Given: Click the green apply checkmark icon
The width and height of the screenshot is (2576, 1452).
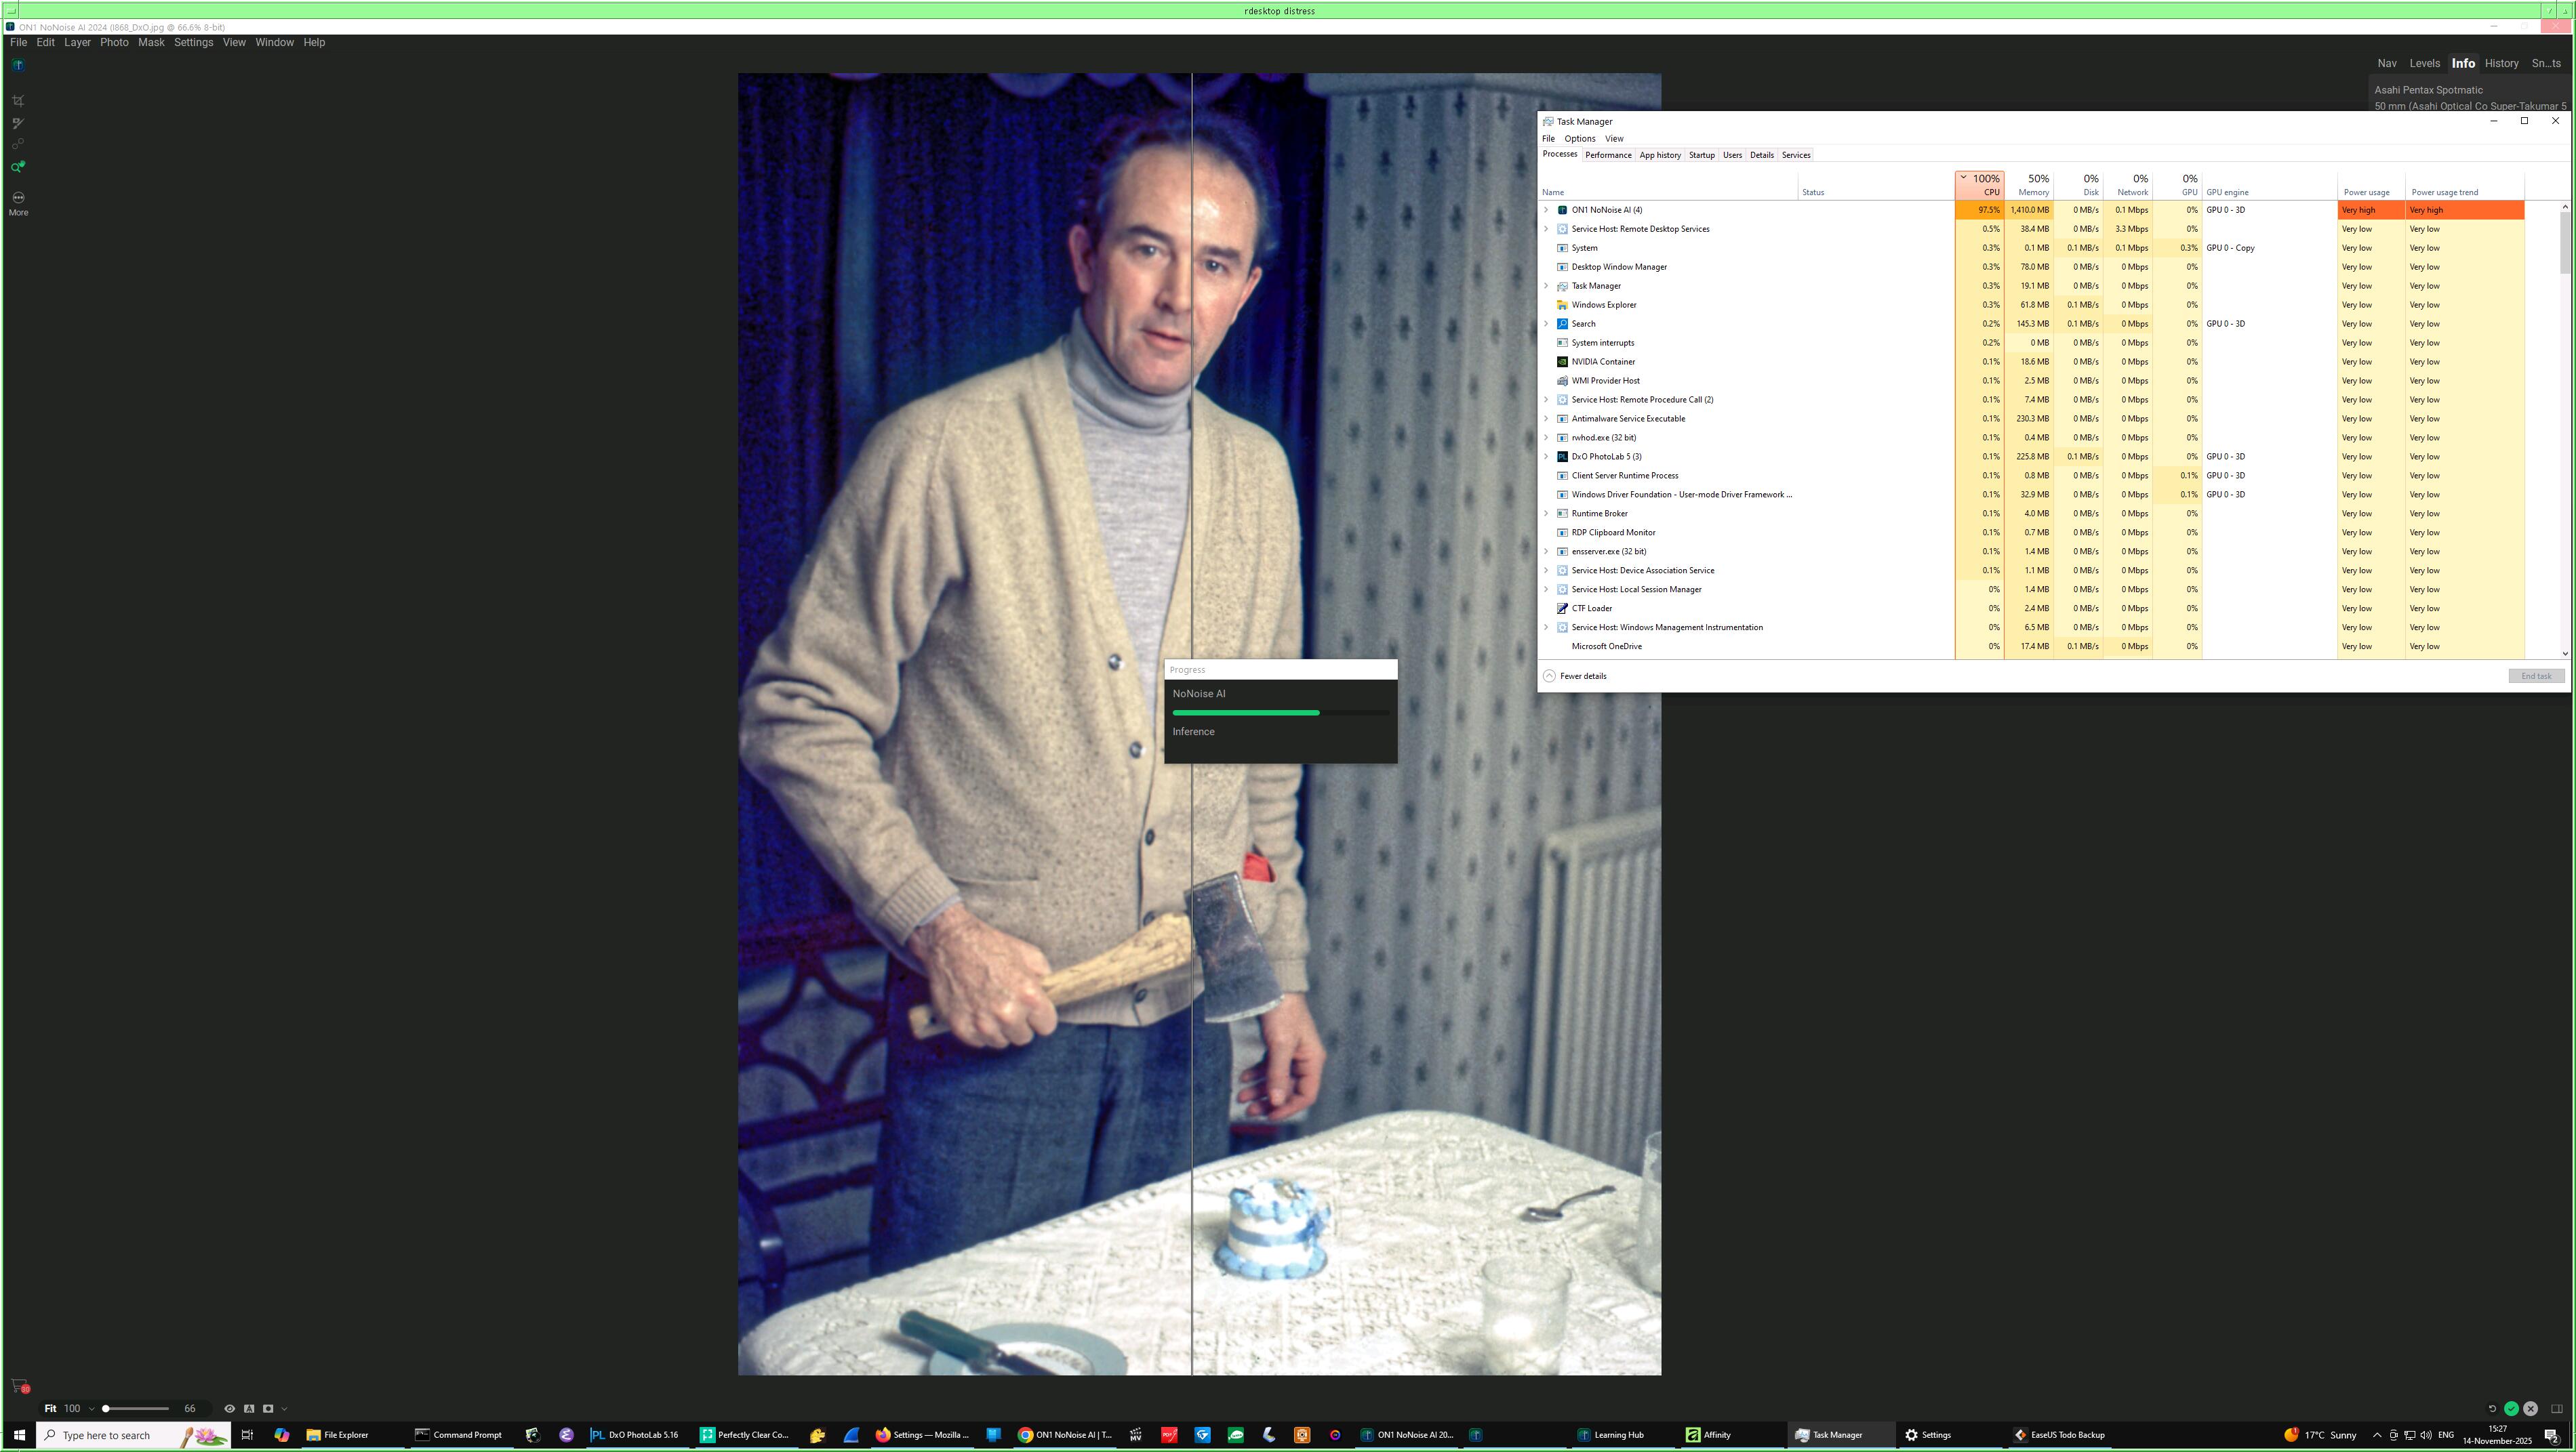Looking at the screenshot, I should tap(2511, 1409).
